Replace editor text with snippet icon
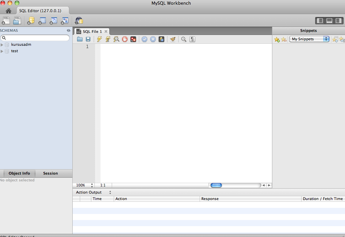Image resolution: width=345 pixels, height=237 pixels. tap(342, 39)
